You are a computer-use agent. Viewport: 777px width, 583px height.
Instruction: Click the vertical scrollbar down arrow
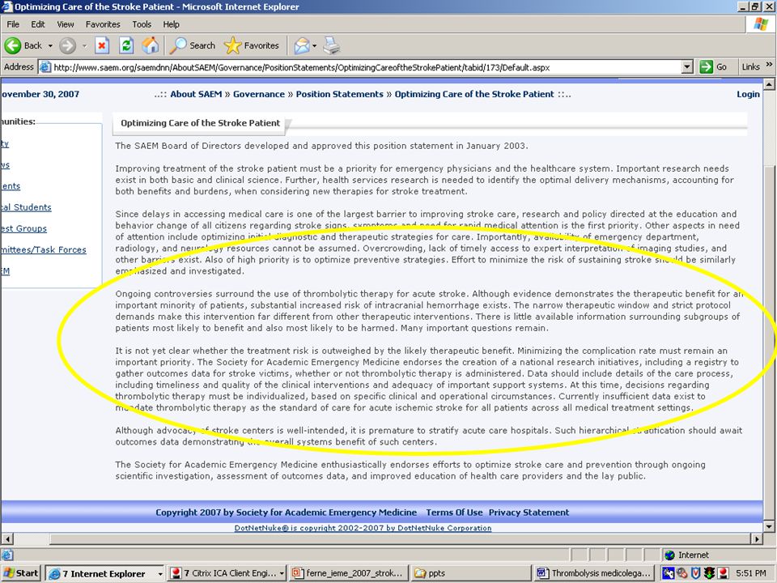[769, 526]
